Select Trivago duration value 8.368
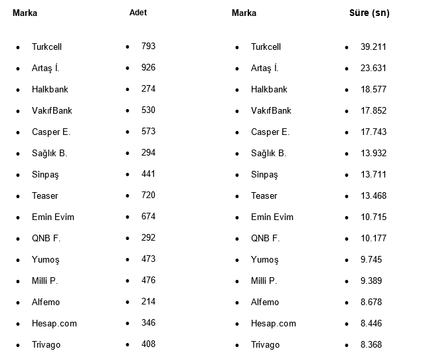This screenshot has height=353, width=437. coord(371,345)
